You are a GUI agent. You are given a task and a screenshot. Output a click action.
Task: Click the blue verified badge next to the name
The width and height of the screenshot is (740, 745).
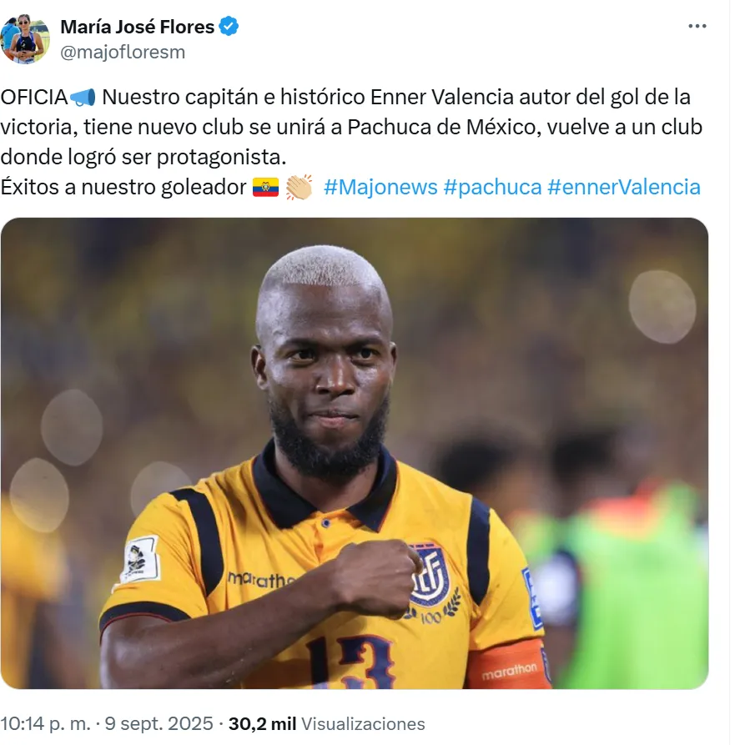(x=229, y=26)
